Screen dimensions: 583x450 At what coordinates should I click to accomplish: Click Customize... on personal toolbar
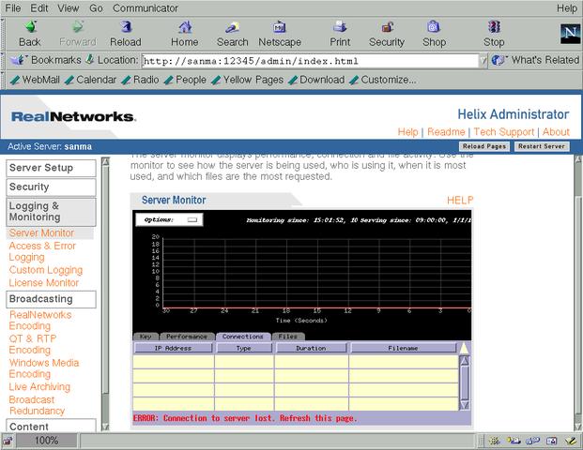tap(383, 80)
